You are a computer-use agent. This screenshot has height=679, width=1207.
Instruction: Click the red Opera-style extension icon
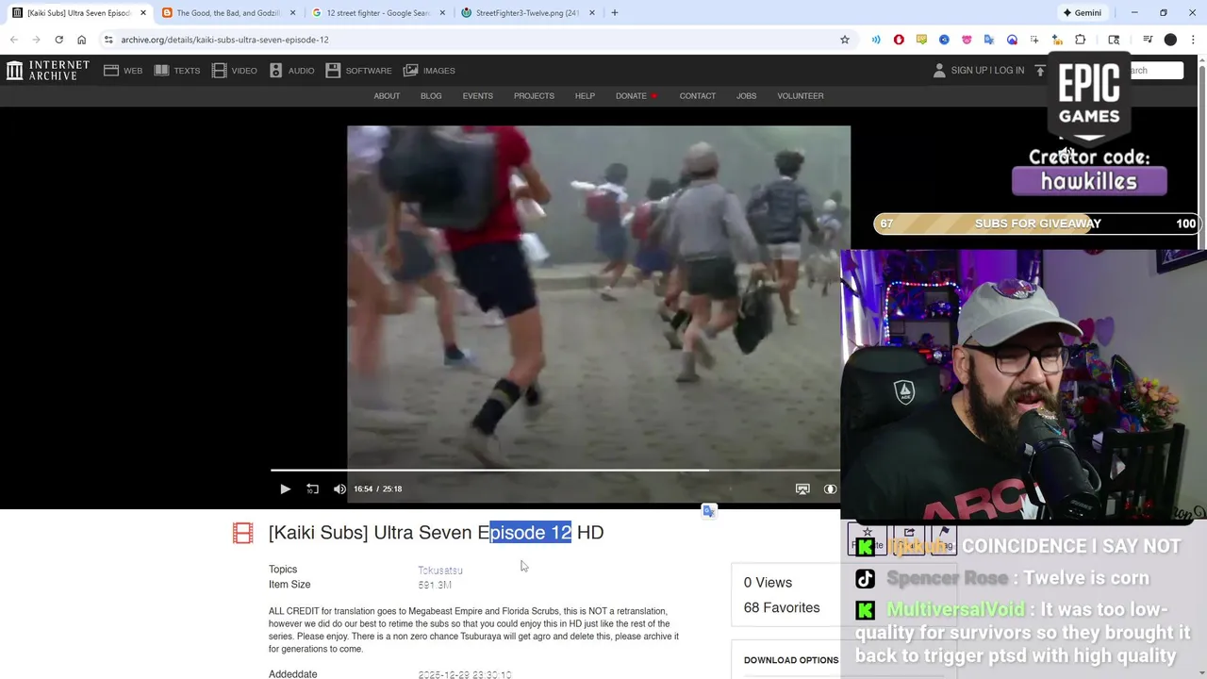(899, 40)
